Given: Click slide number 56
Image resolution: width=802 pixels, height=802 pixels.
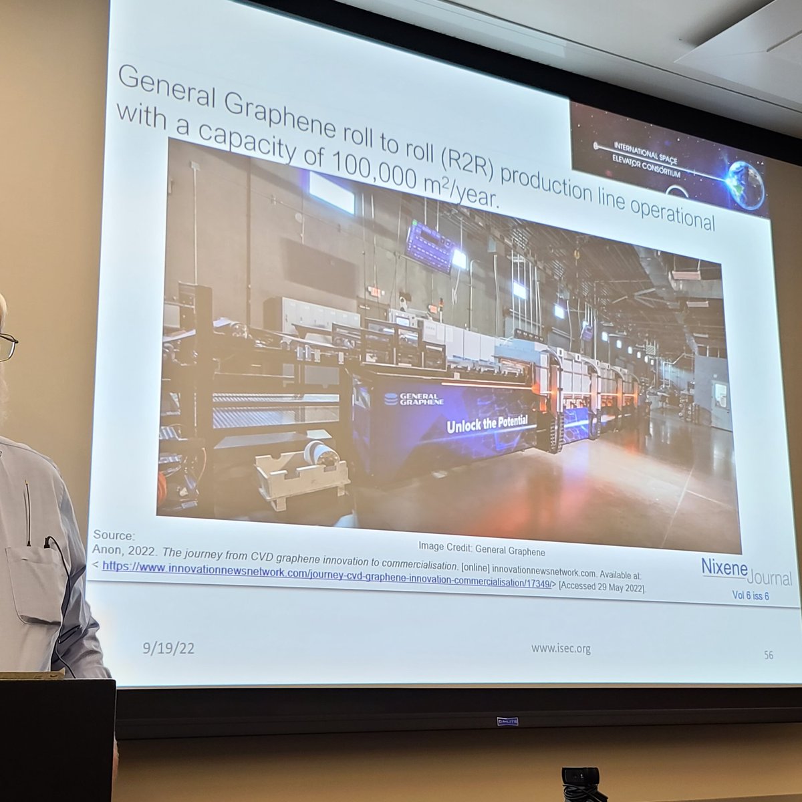Looking at the screenshot, I should [768, 655].
